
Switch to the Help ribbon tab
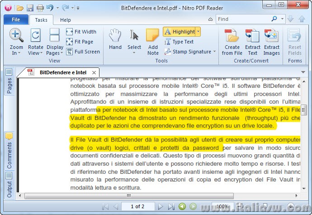tap(66, 20)
